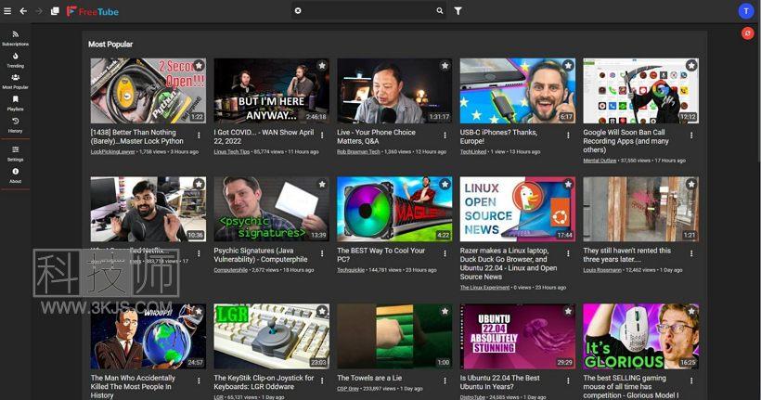Open CGP Grey channel link
This screenshot has width=761, height=400.
pyautogui.click(x=348, y=389)
